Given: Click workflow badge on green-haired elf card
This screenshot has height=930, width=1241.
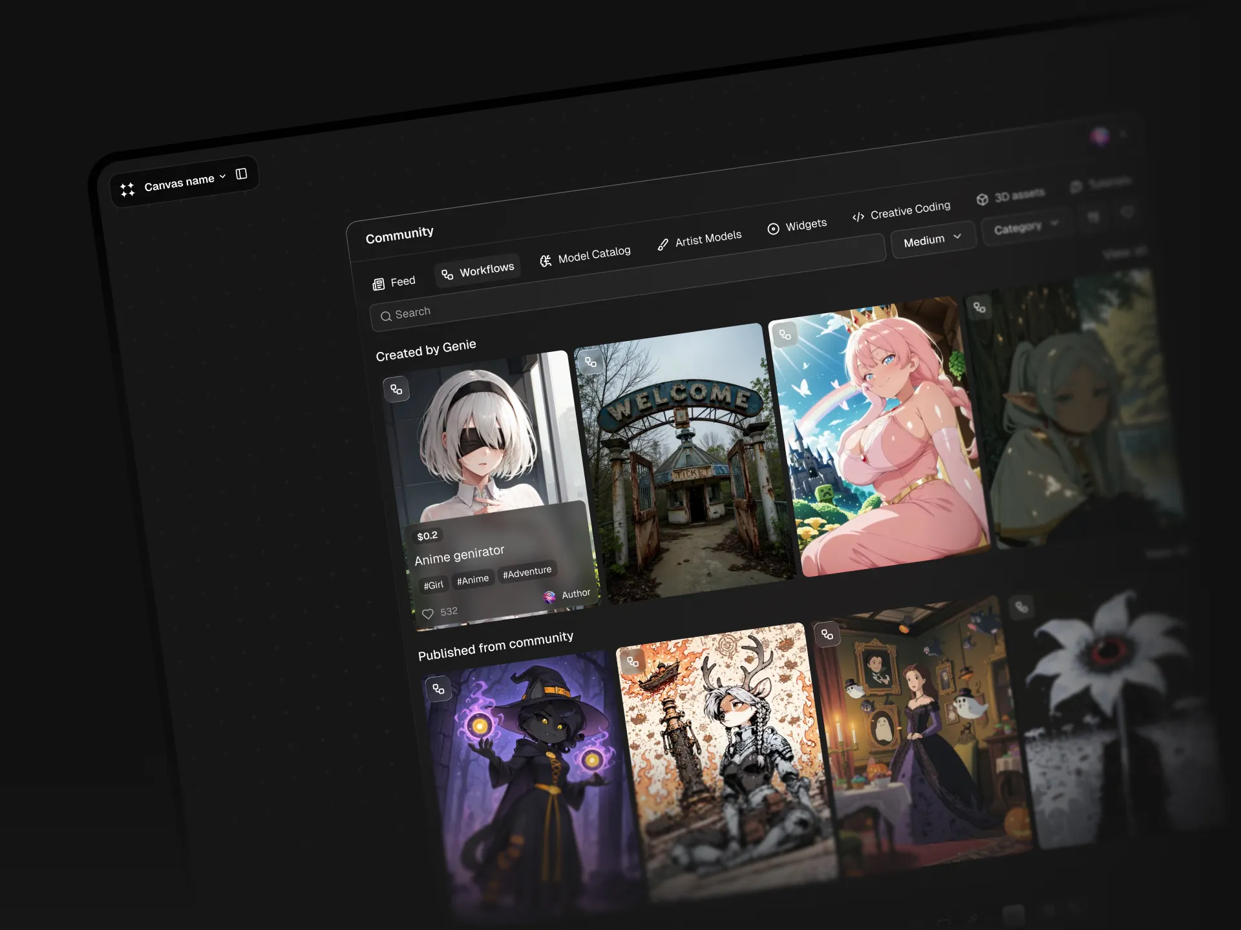Looking at the screenshot, I should tap(980, 307).
